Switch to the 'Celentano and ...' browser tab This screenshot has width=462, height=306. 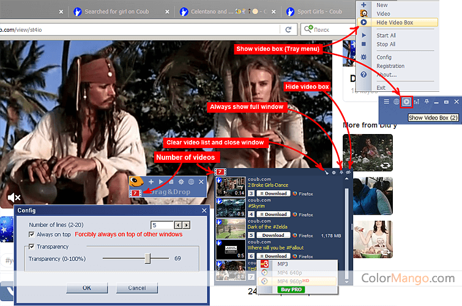click(227, 12)
